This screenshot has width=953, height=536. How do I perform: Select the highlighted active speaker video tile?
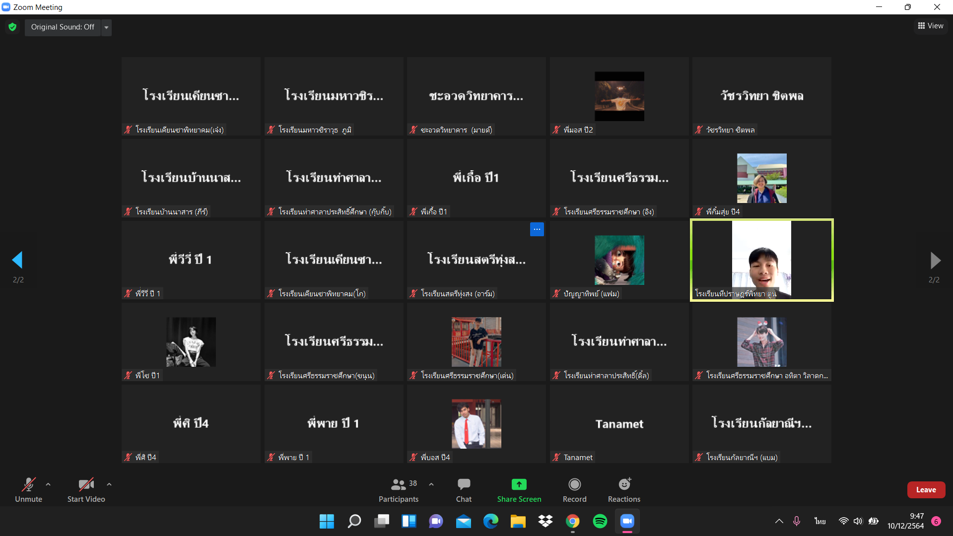point(761,260)
